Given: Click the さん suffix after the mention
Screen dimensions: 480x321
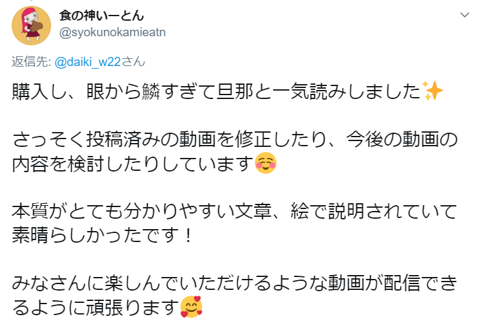Looking at the screenshot, I should (133, 62).
